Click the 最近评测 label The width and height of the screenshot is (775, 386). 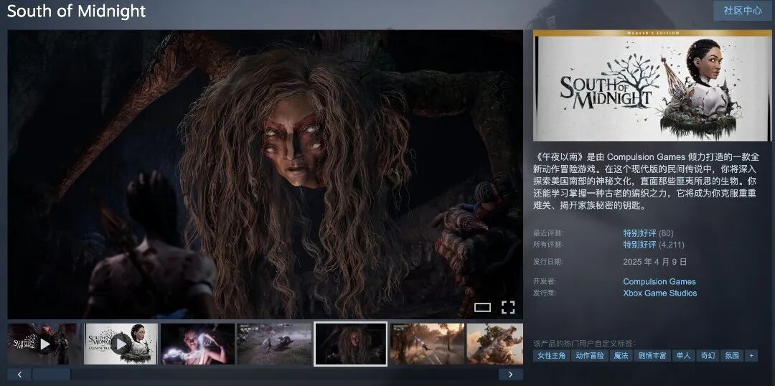[x=548, y=233]
